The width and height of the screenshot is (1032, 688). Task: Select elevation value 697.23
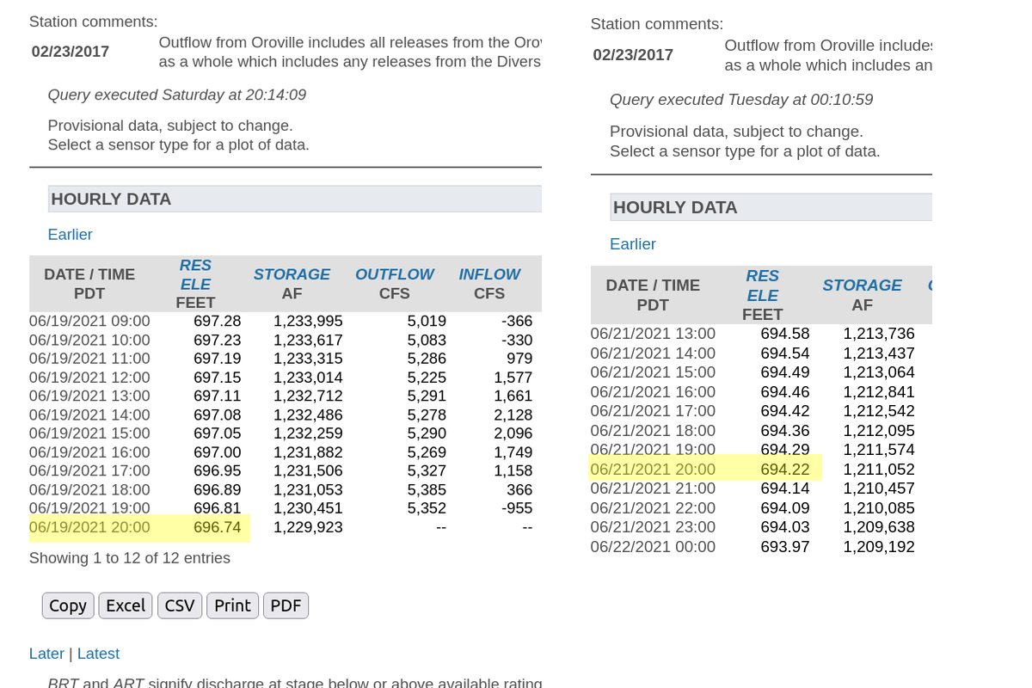click(218, 340)
